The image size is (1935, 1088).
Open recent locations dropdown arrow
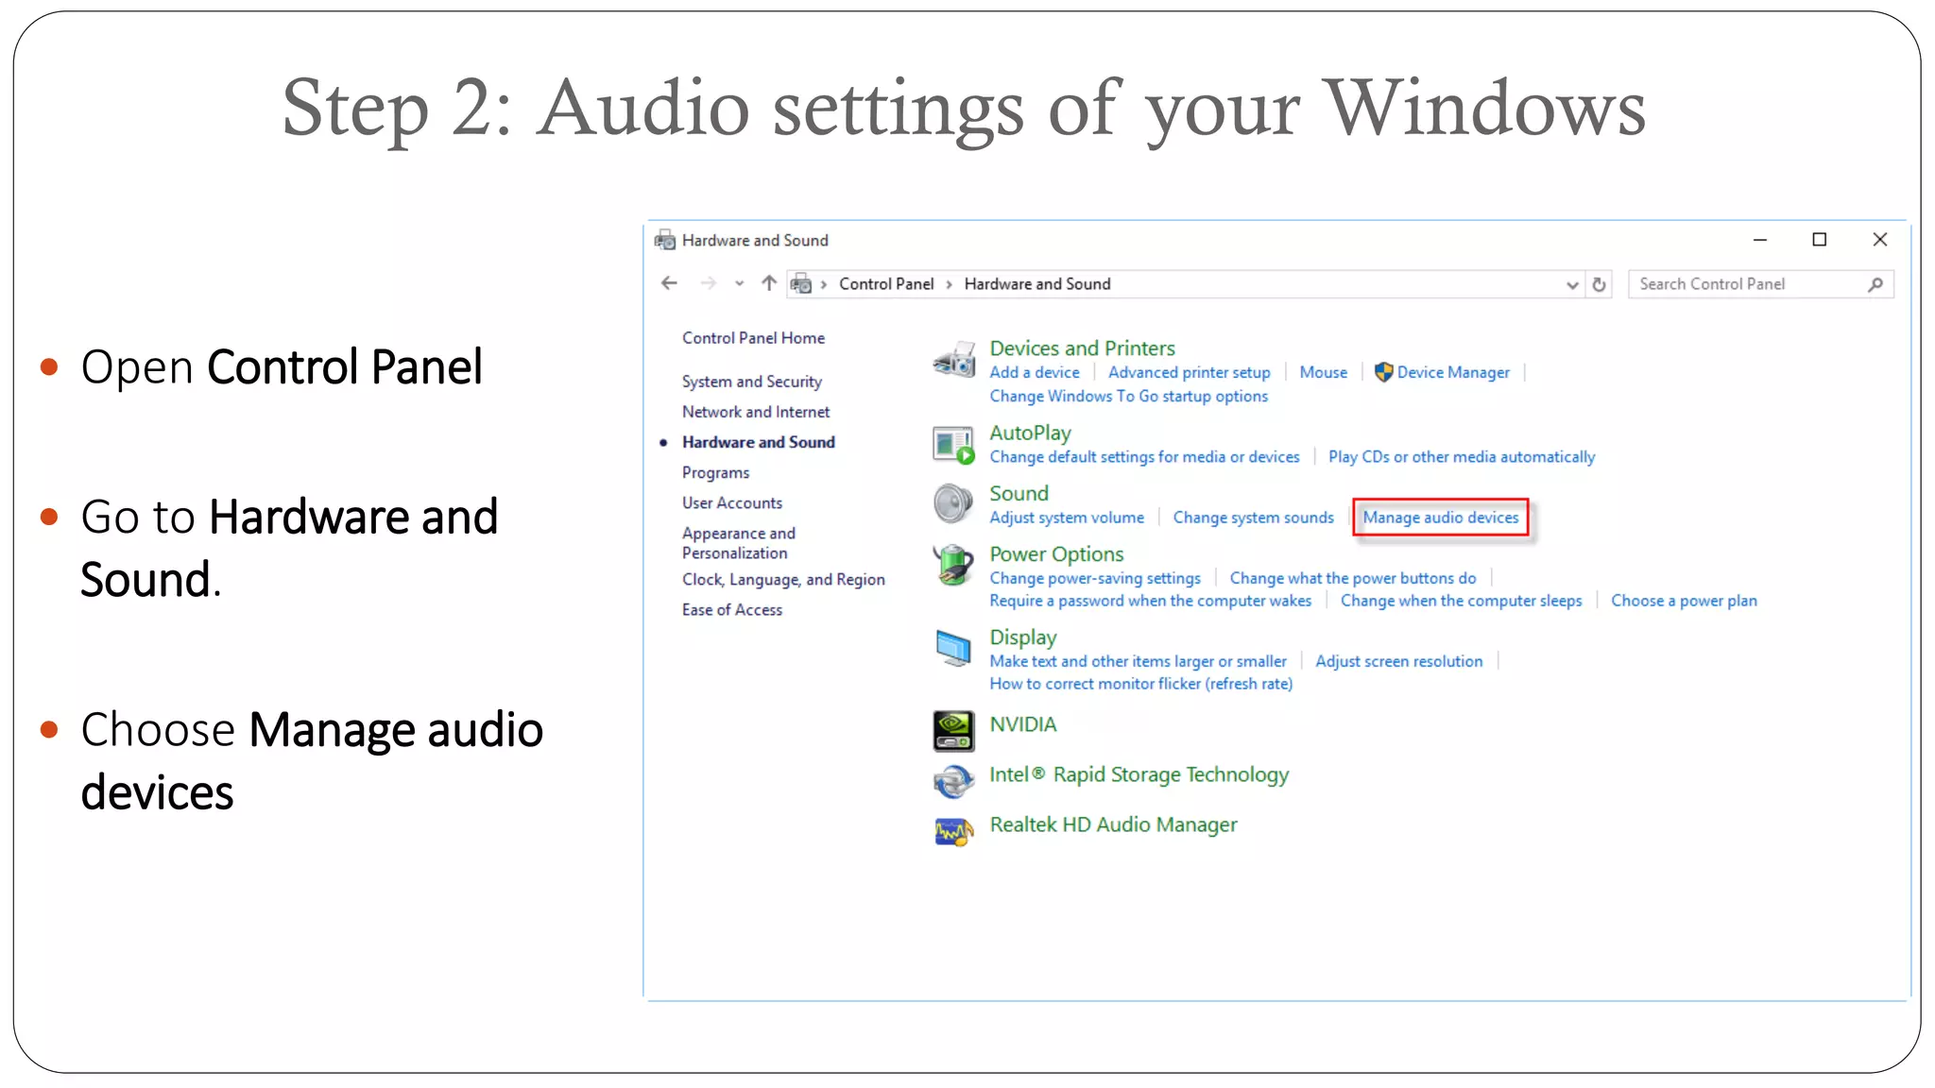[739, 283]
